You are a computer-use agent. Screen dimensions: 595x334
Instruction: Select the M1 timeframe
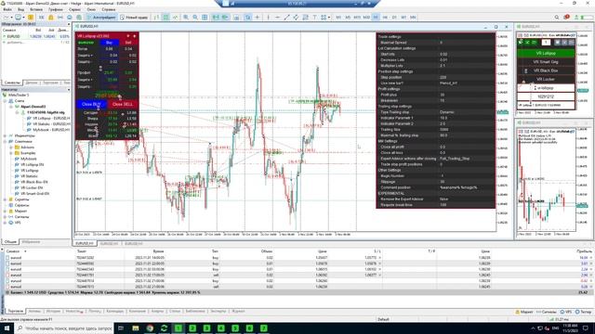click(x=338, y=18)
